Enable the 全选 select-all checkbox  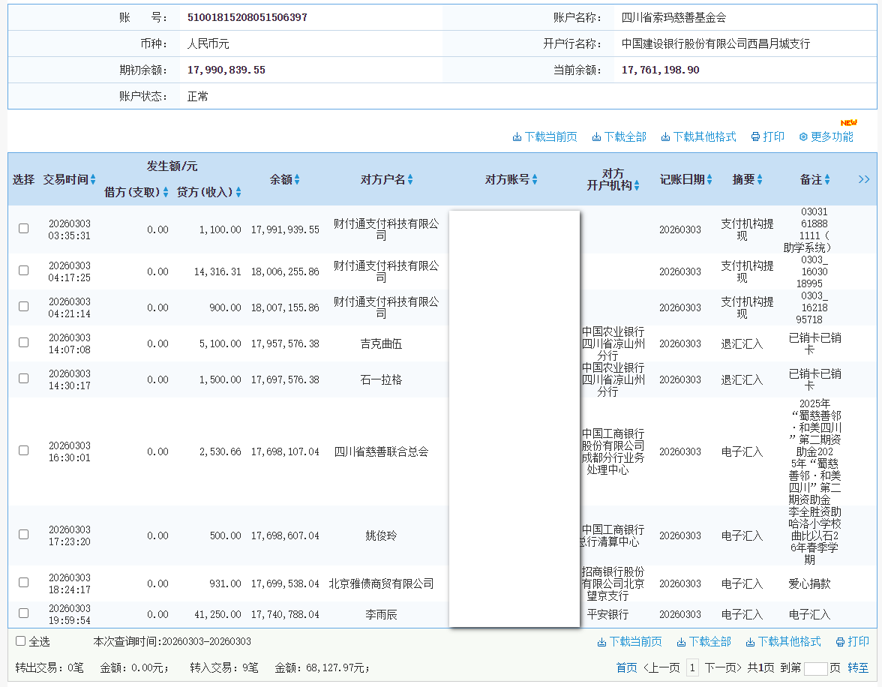click(x=19, y=642)
